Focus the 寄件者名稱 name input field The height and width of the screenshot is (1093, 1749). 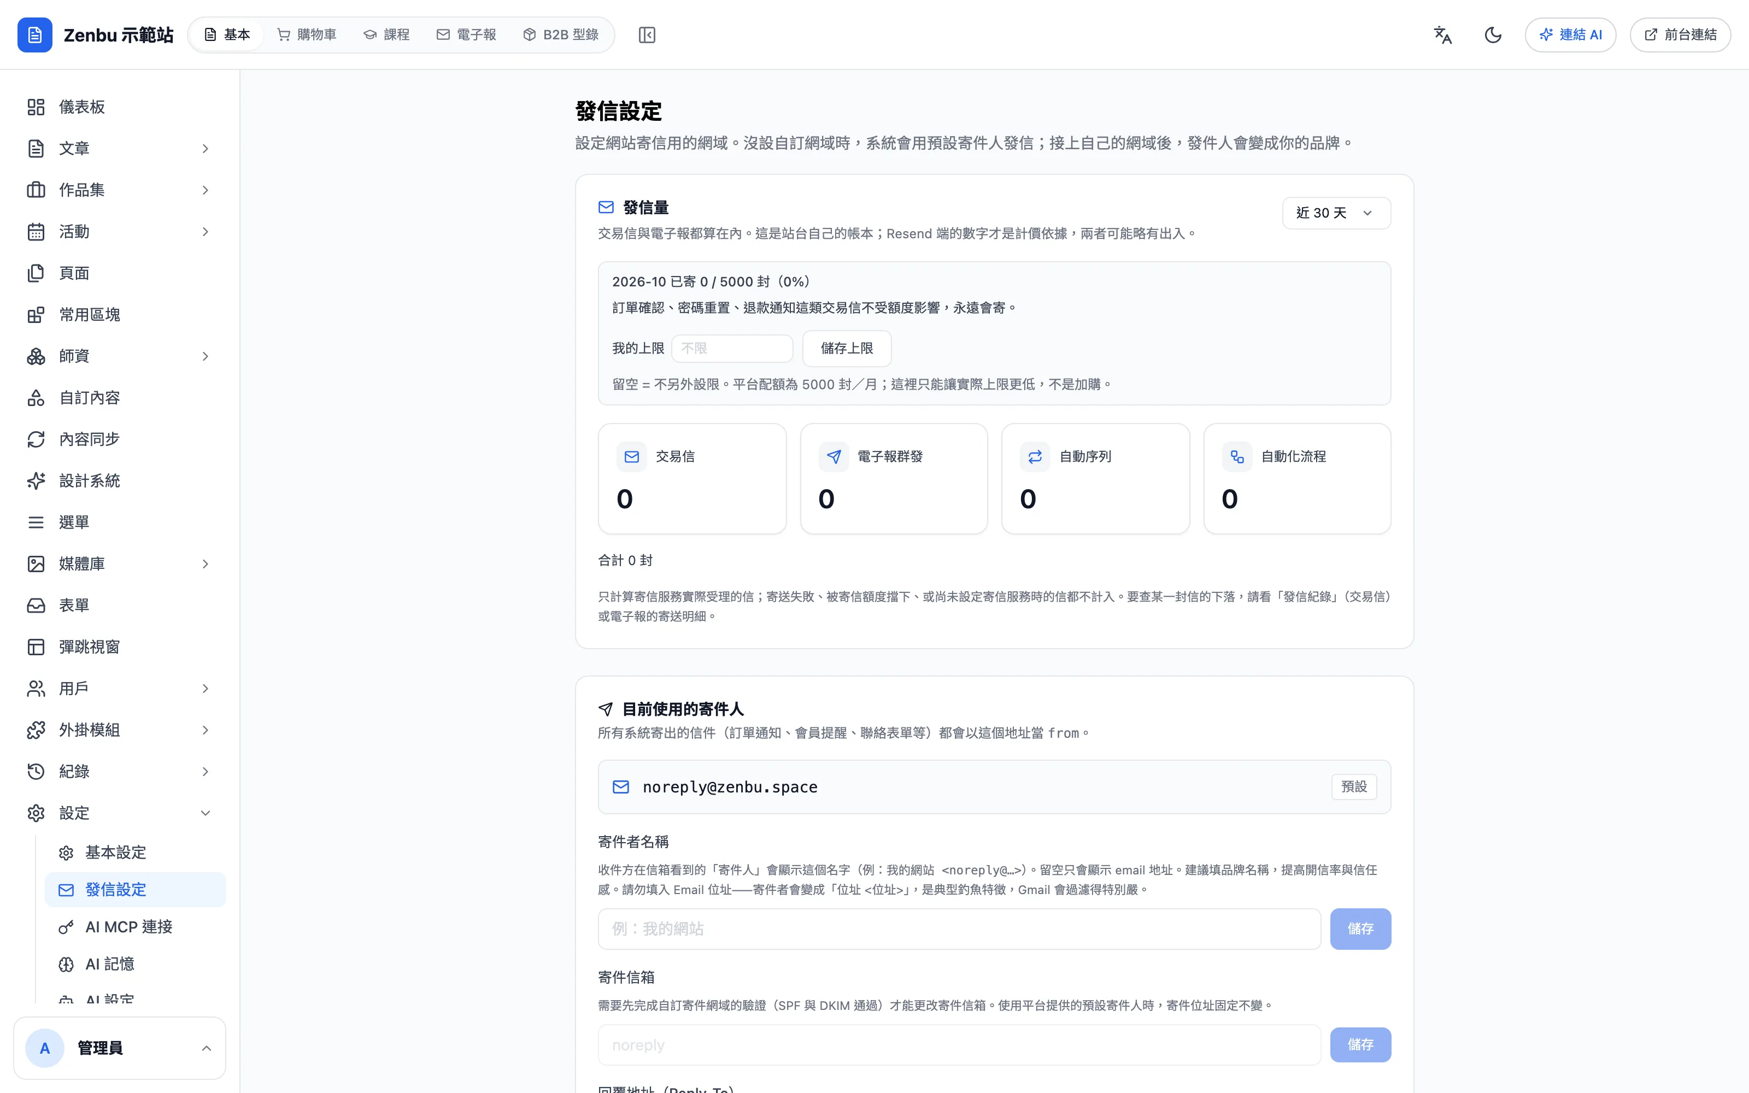(x=959, y=929)
